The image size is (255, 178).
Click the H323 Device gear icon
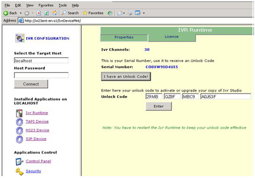click(x=20, y=131)
